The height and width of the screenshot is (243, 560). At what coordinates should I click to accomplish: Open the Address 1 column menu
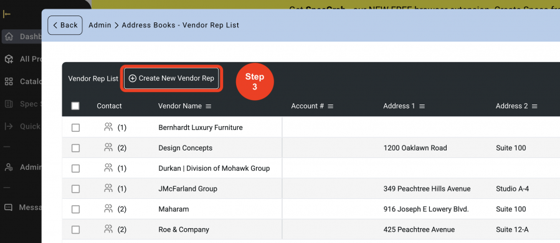pyautogui.click(x=422, y=106)
